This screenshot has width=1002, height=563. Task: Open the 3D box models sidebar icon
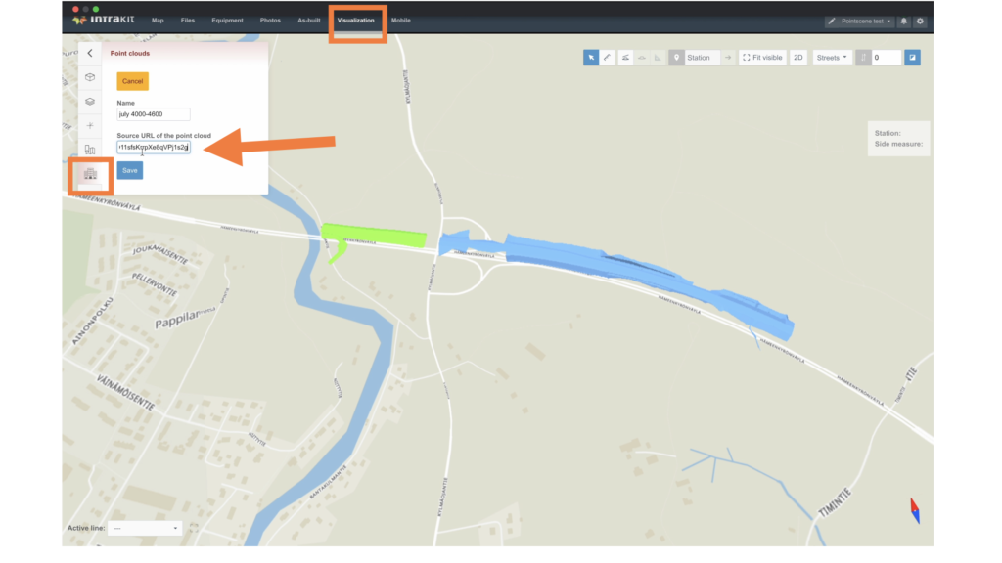pyautogui.click(x=90, y=77)
